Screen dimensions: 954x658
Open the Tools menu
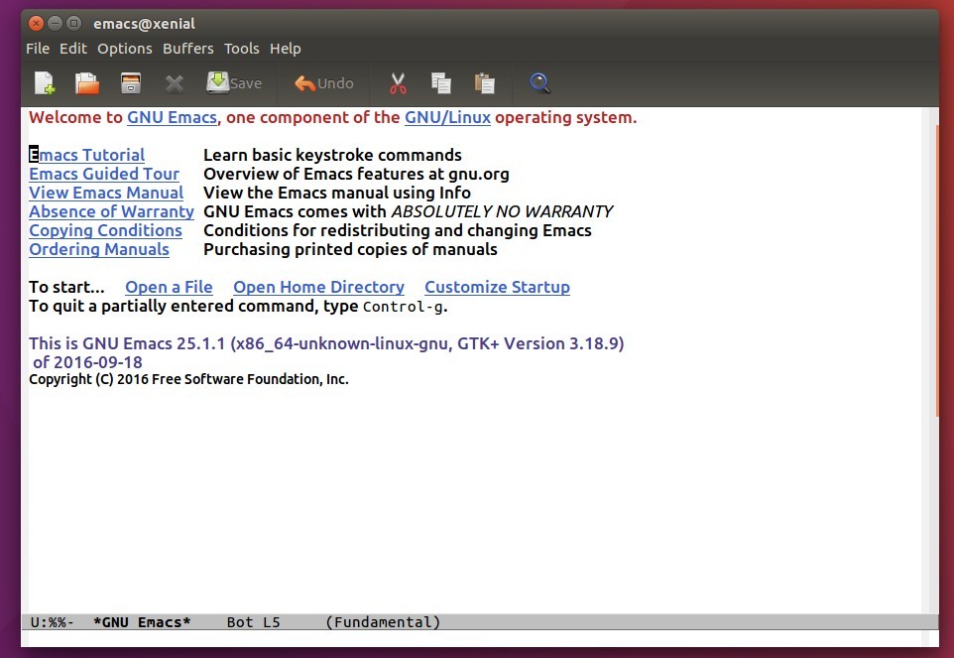click(x=242, y=48)
